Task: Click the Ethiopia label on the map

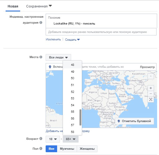Action: tap(119, 107)
